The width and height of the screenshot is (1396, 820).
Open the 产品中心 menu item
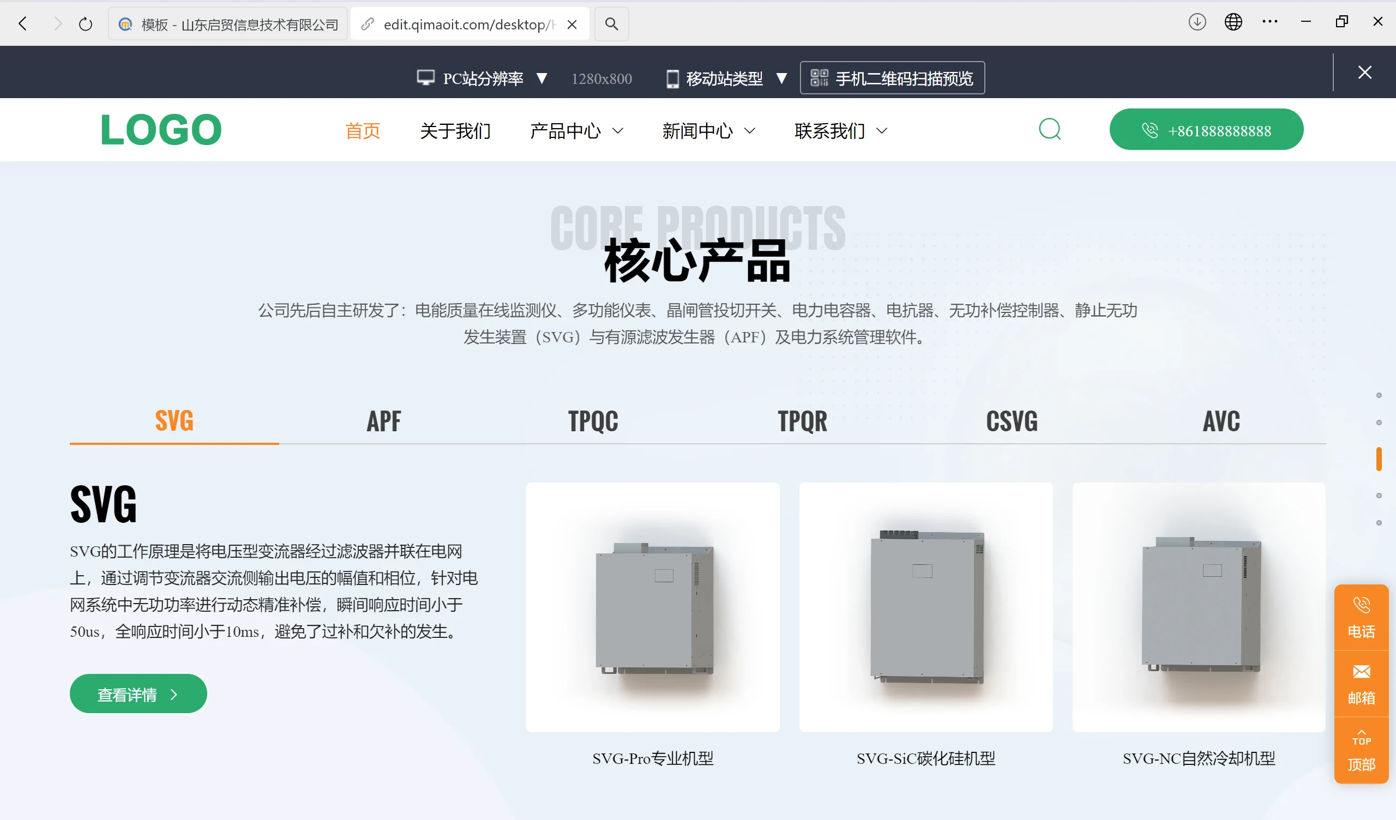(565, 131)
